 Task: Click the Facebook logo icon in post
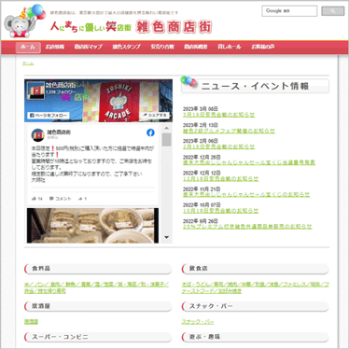150,133
